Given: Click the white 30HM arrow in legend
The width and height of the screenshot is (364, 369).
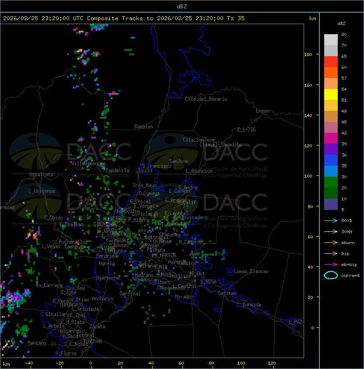Looking at the screenshot, I should pos(331,231).
